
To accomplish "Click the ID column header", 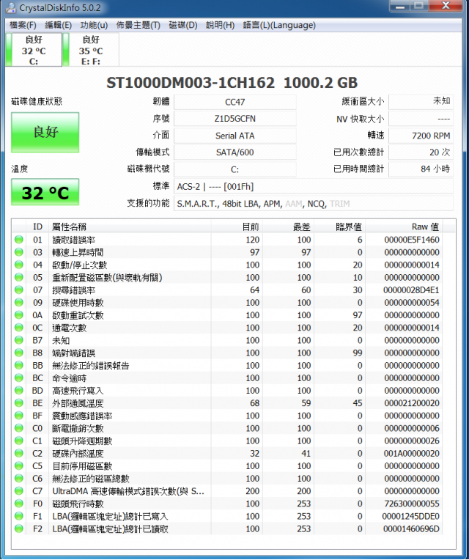I will (37, 226).
